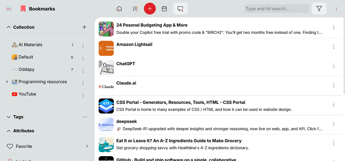Collapse the Collection section

(8, 27)
